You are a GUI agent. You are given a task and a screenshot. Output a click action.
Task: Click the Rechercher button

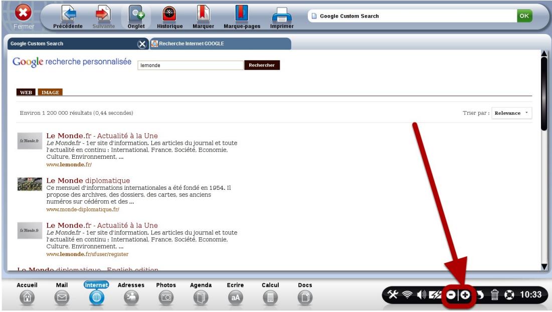pos(262,65)
